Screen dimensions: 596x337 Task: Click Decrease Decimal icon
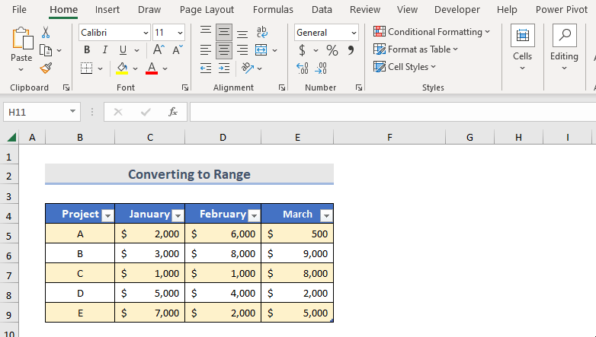click(x=321, y=68)
